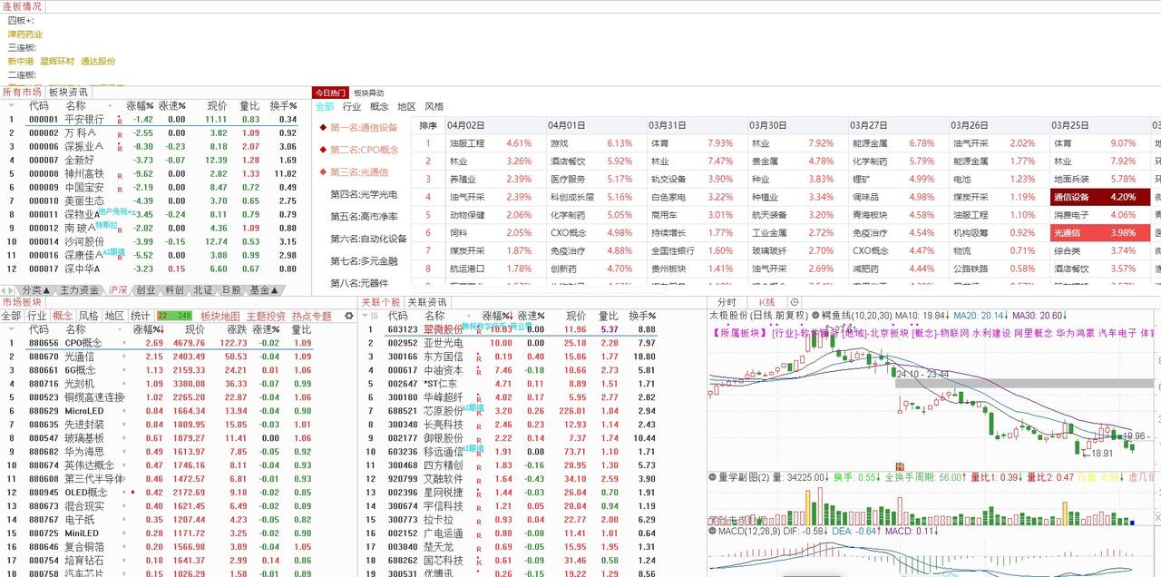Open the 板块地图 link
The height and width of the screenshot is (577, 1161).
click(x=220, y=316)
